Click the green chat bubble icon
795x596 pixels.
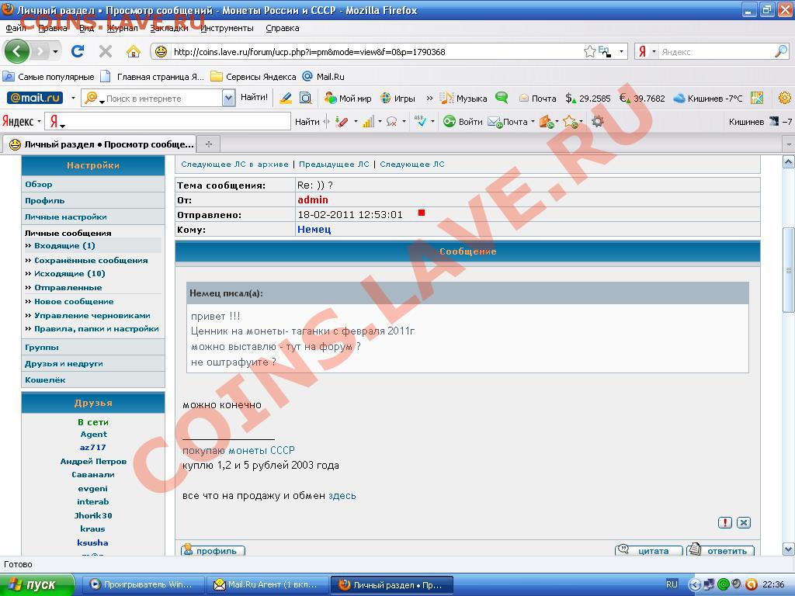tap(502, 98)
